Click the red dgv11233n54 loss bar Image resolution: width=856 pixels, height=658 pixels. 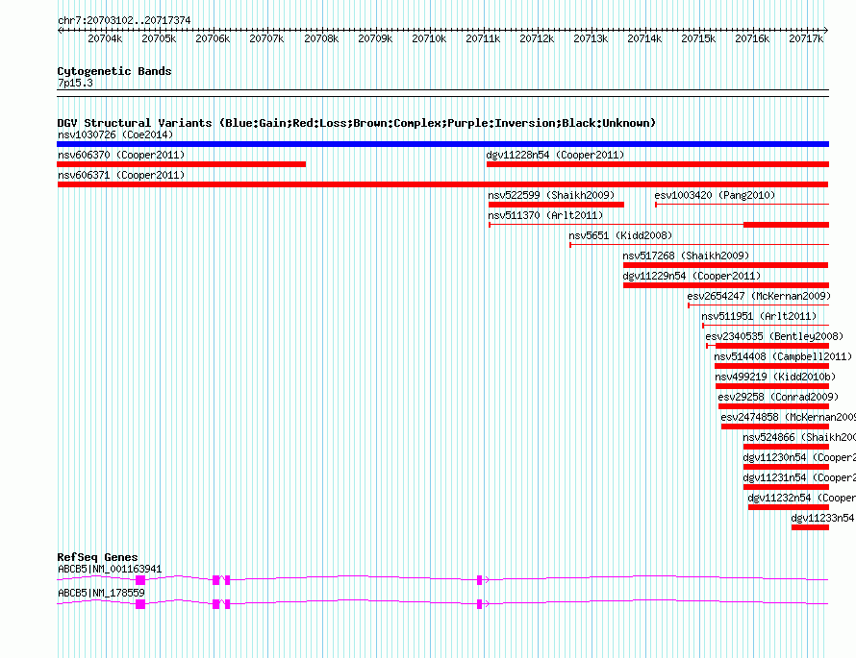tap(810, 527)
